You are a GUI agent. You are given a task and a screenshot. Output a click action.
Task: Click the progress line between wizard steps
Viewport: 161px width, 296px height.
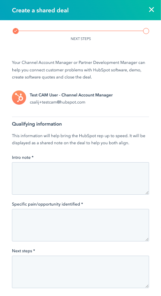pos(80,31)
